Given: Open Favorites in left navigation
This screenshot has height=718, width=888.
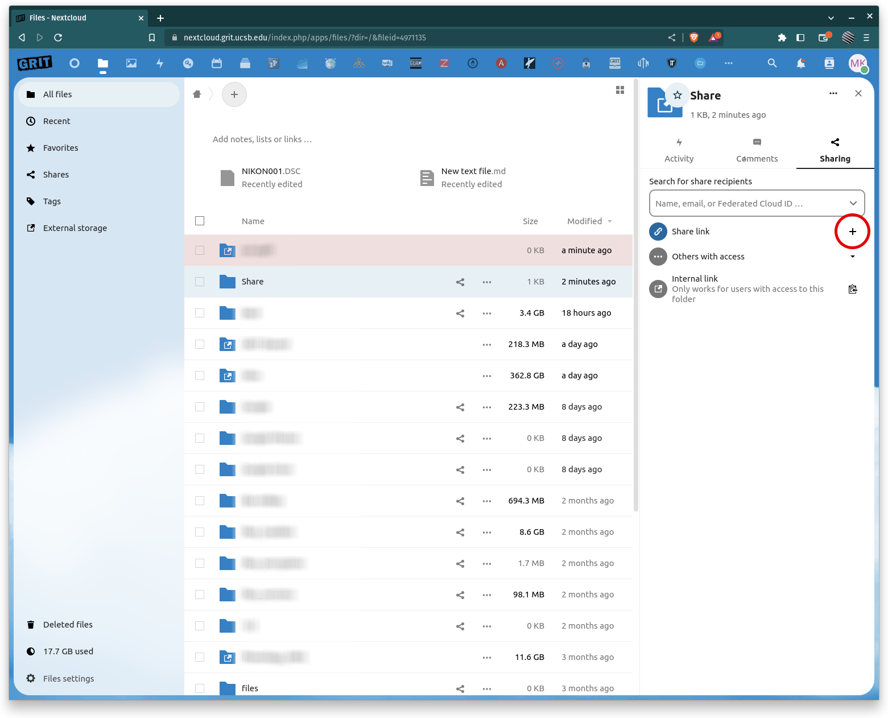Looking at the screenshot, I should (x=99, y=148).
